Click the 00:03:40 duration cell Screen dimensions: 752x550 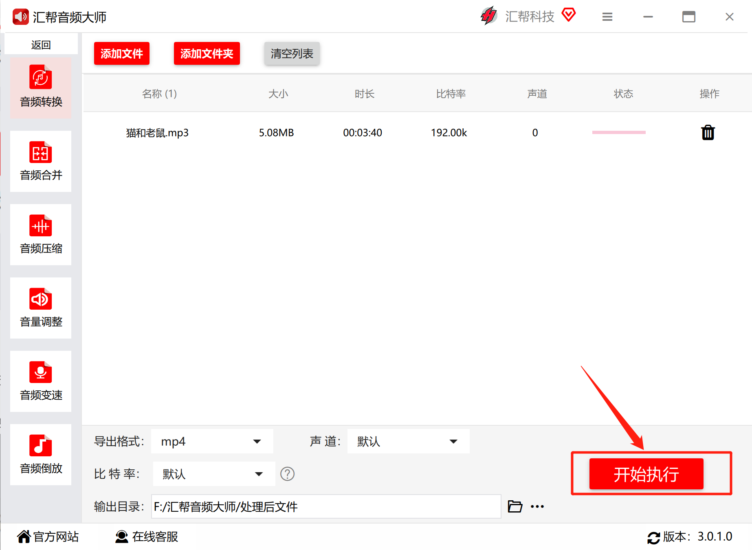[x=363, y=132]
